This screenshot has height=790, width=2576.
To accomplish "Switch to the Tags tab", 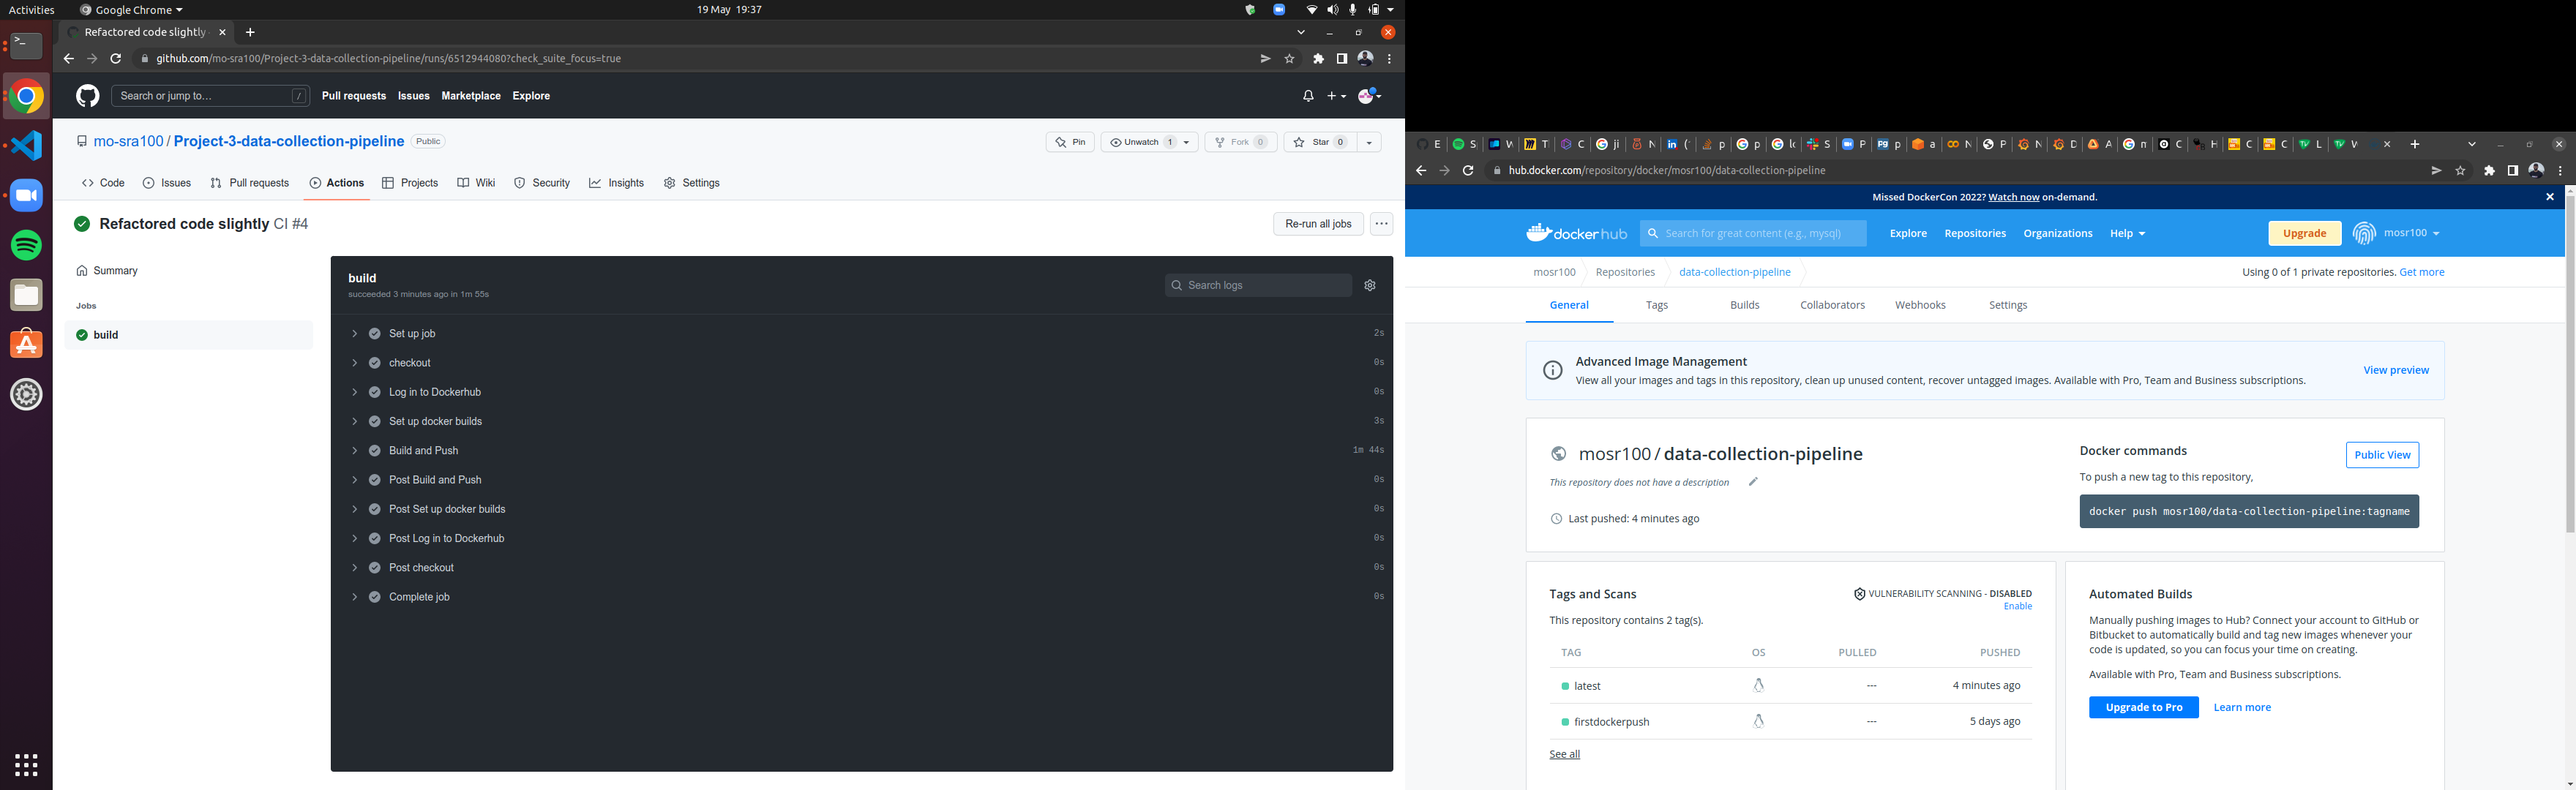I will coord(1657,305).
